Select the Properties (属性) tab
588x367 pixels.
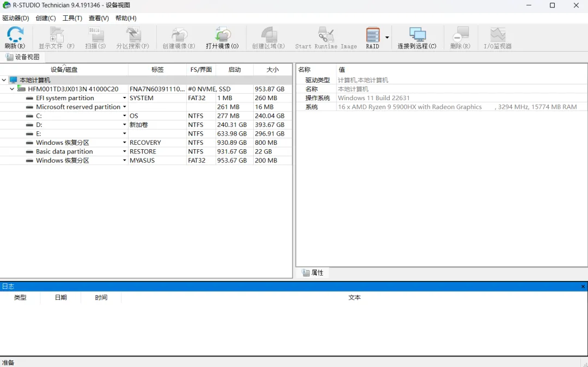(x=313, y=273)
